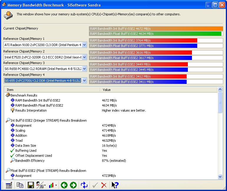
Task: Maximize the Sandra benchmark window
Action: click(215, 5)
